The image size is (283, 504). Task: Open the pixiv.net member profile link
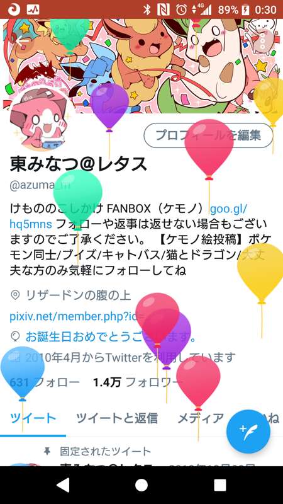click(x=77, y=316)
